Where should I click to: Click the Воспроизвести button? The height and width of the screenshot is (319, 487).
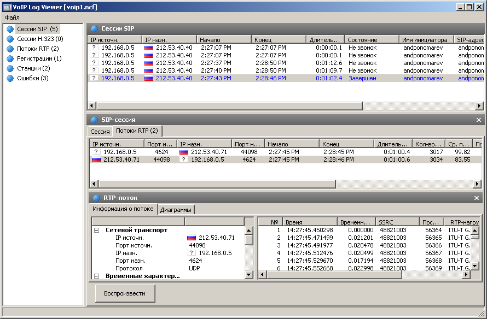pos(125,293)
